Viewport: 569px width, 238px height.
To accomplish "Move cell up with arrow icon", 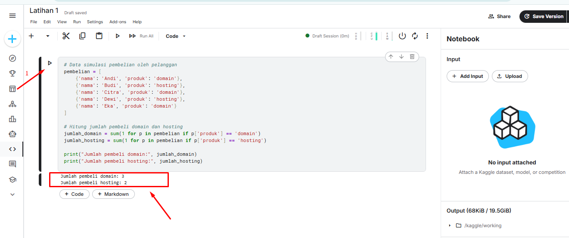I will (391, 57).
